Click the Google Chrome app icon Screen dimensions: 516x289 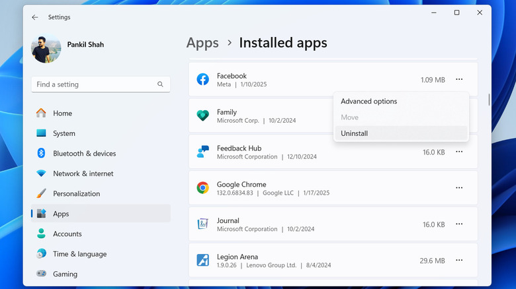tap(203, 188)
